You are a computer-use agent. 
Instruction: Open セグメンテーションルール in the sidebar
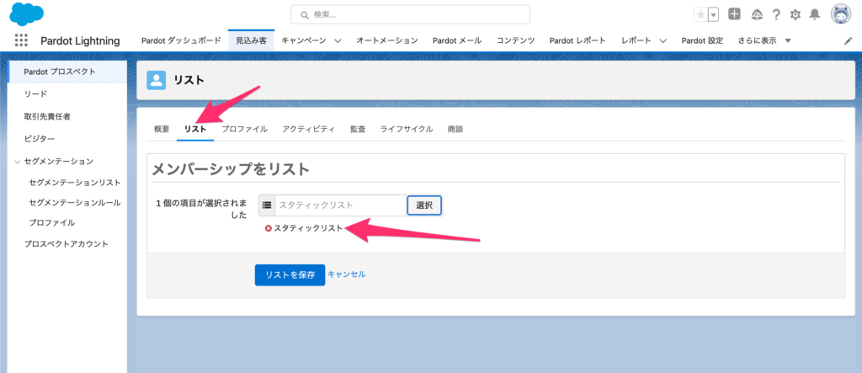75,202
